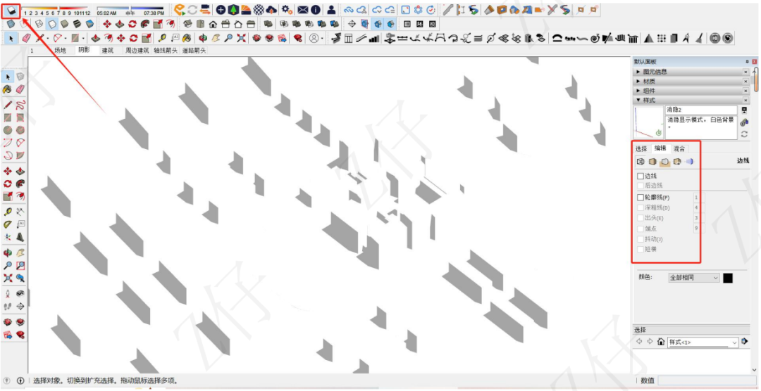Open face settings icon in style editor

[x=652, y=161]
